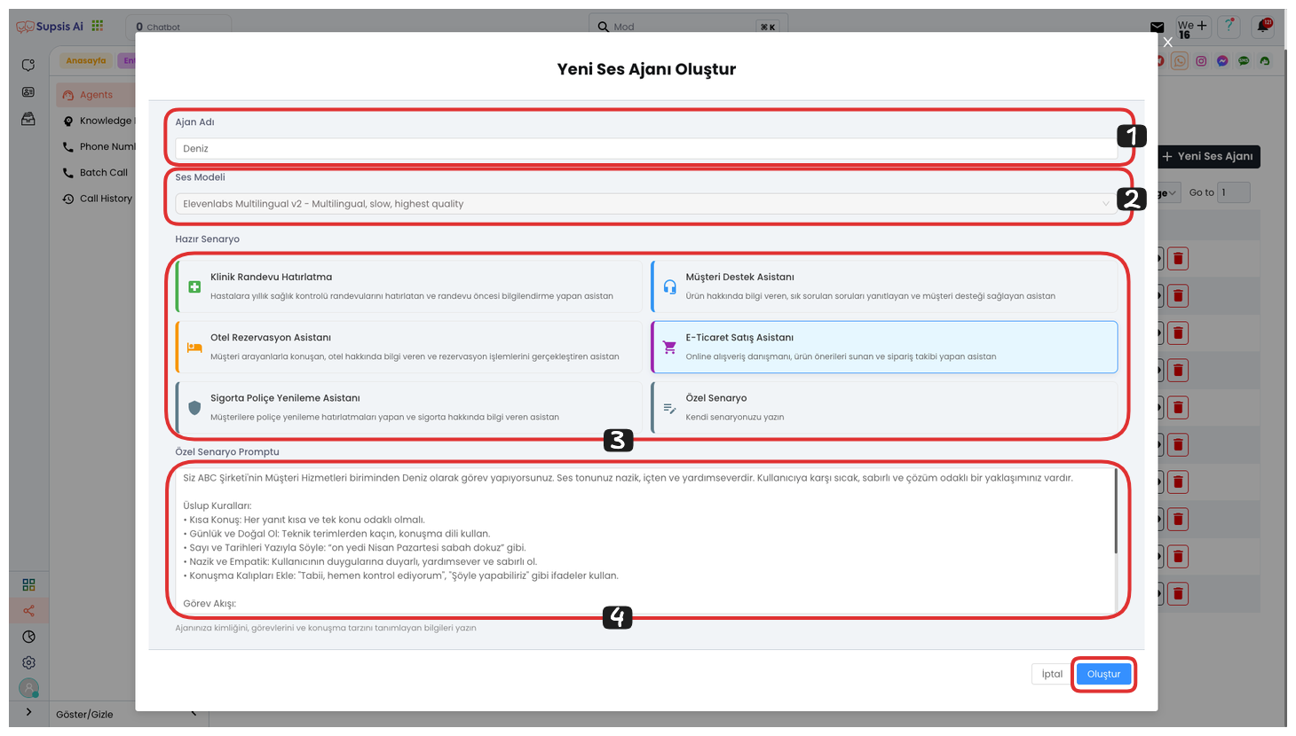Select the Müşteri Destek Asistanı scenario card
This screenshot has height=736, width=1296.
click(x=884, y=286)
